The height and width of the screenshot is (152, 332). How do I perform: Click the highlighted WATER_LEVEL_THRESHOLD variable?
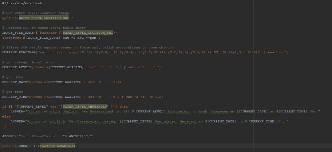85,107
